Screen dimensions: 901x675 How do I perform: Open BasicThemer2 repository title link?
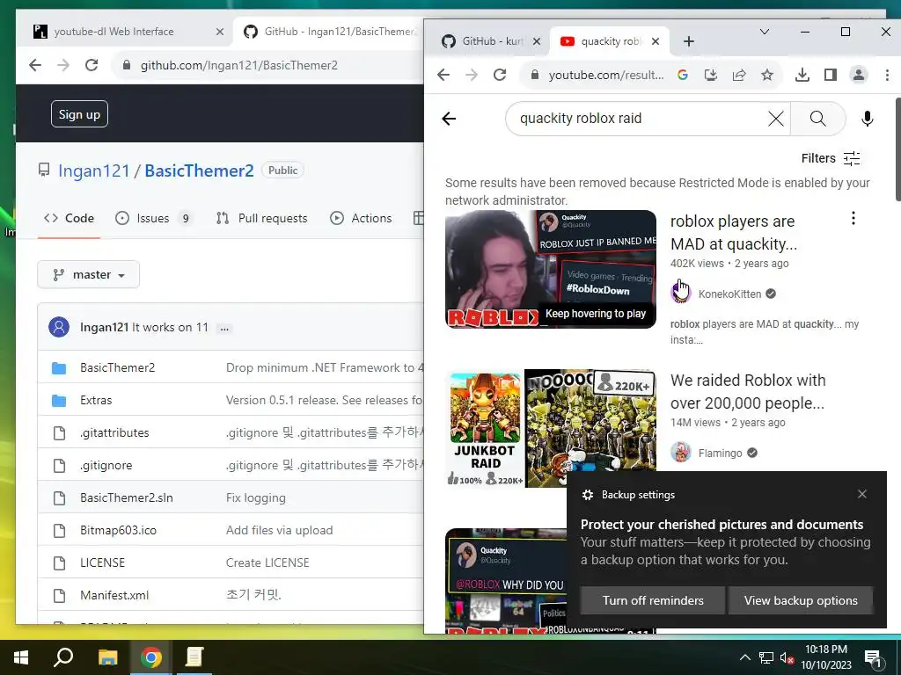[199, 171]
